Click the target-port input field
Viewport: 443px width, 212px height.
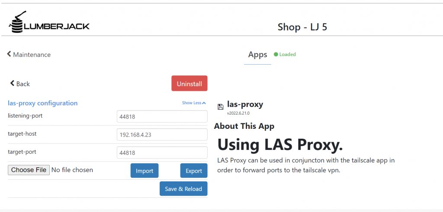pos(162,153)
